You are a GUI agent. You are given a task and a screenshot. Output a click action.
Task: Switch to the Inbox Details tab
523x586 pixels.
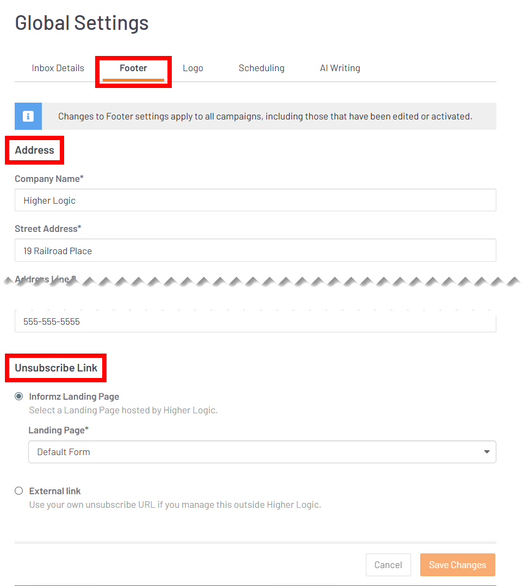click(x=58, y=67)
